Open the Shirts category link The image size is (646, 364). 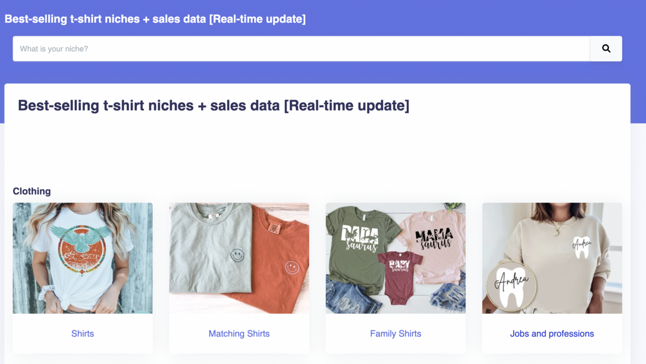pyautogui.click(x=83, y=334)
